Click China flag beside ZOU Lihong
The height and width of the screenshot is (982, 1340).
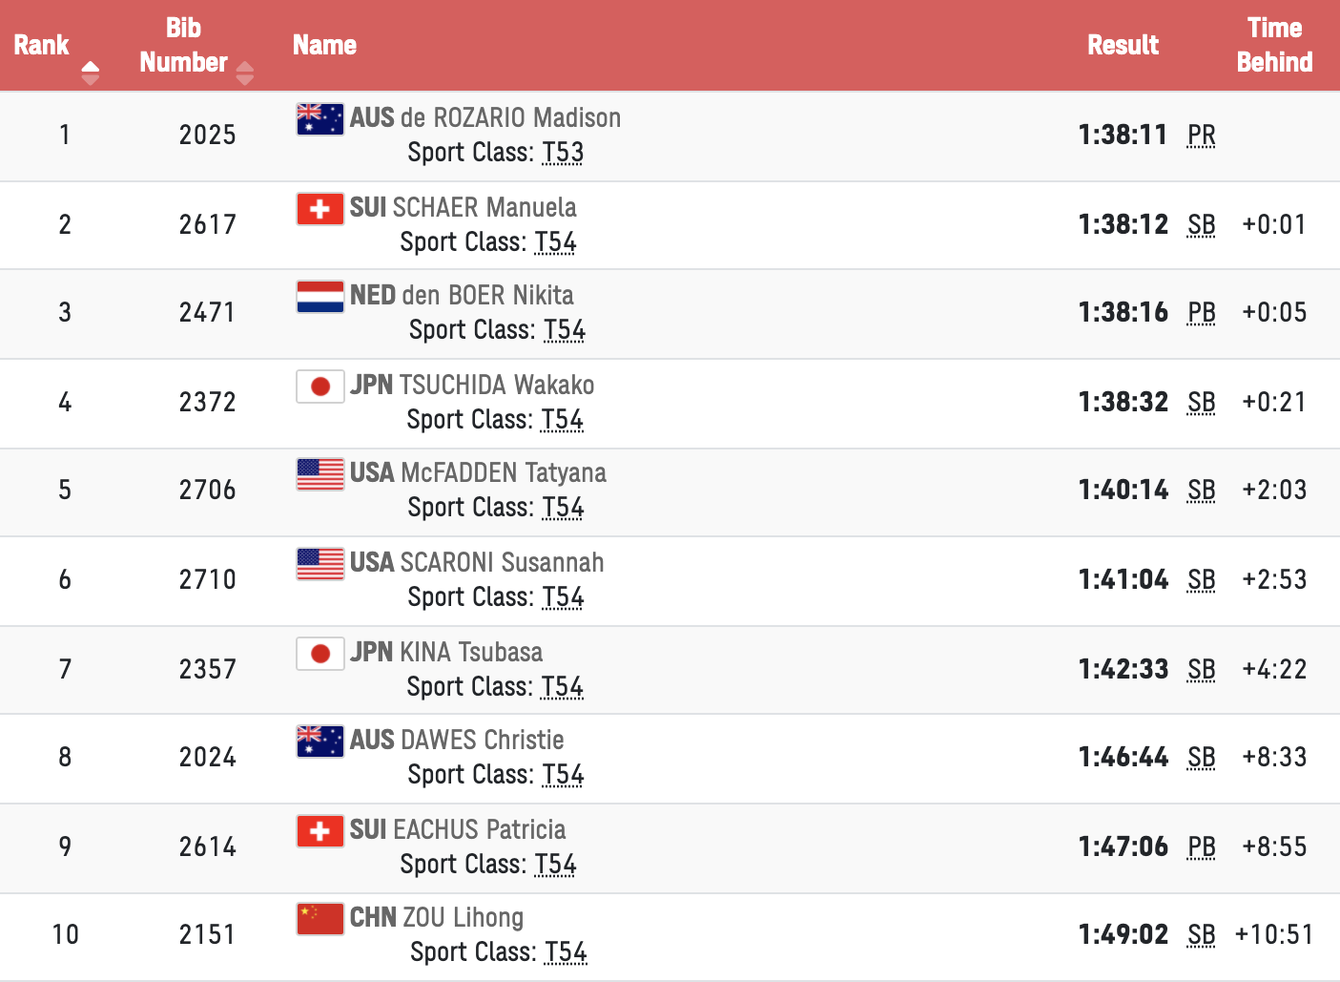pyautogui.click(x=320, y=919)
